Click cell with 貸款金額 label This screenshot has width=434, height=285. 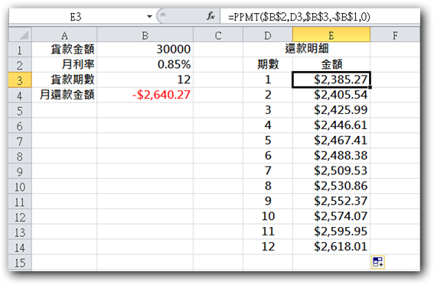(64, 50)
